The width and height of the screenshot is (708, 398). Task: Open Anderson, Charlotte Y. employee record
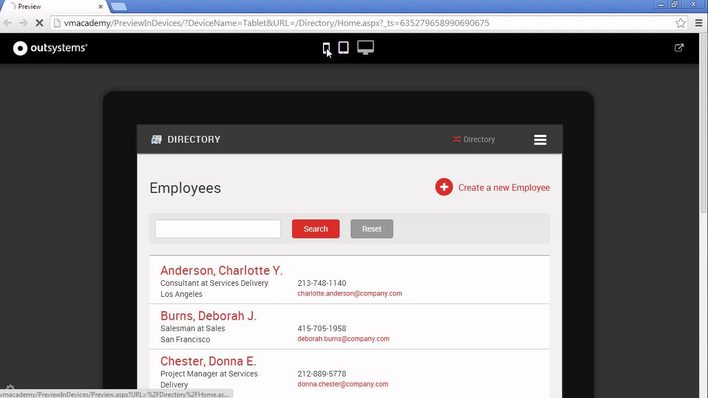coord(221,270)
